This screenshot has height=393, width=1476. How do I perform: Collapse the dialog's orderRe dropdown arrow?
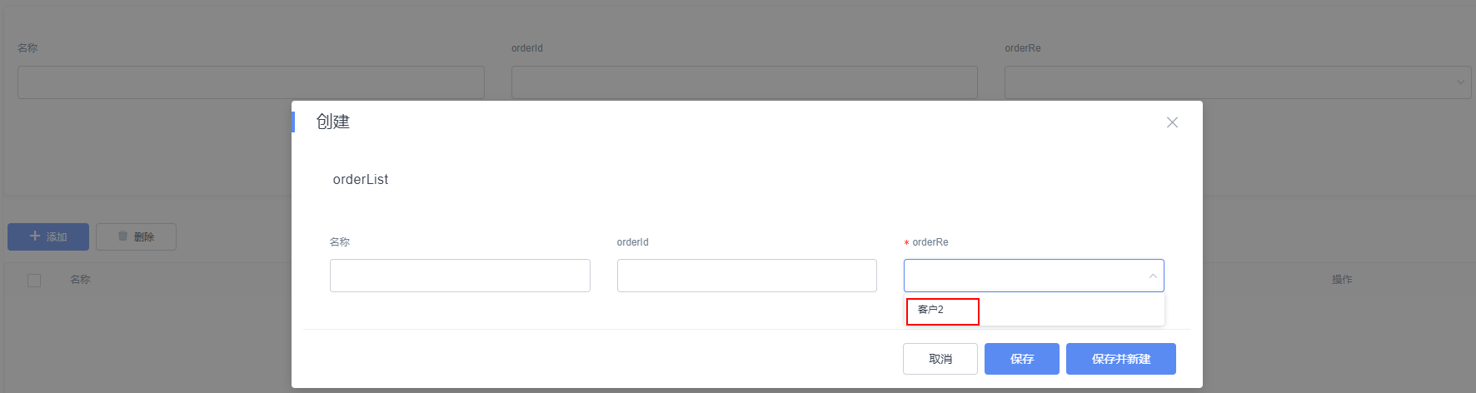click(1153, 276)
